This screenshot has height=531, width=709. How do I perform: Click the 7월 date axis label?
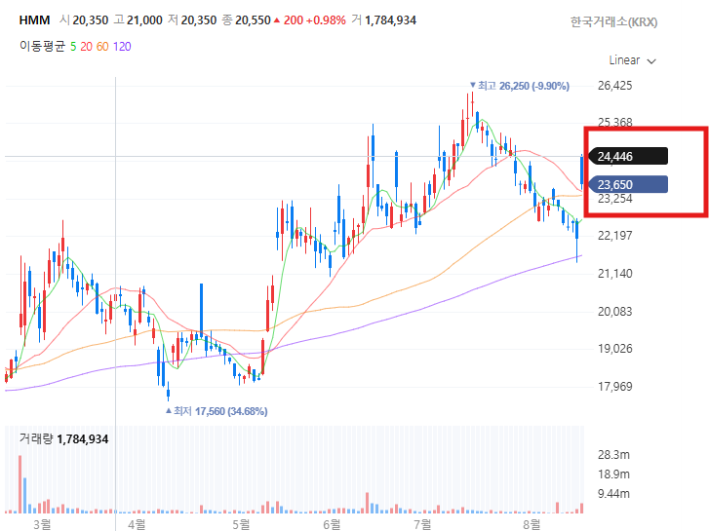tap(422, 524)
